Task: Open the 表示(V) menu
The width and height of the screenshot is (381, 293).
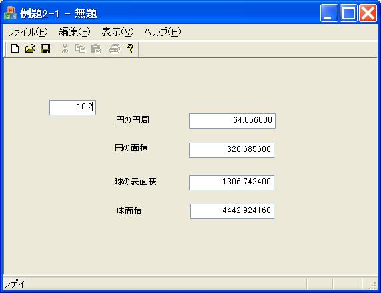Action: (x=117, y=32)
